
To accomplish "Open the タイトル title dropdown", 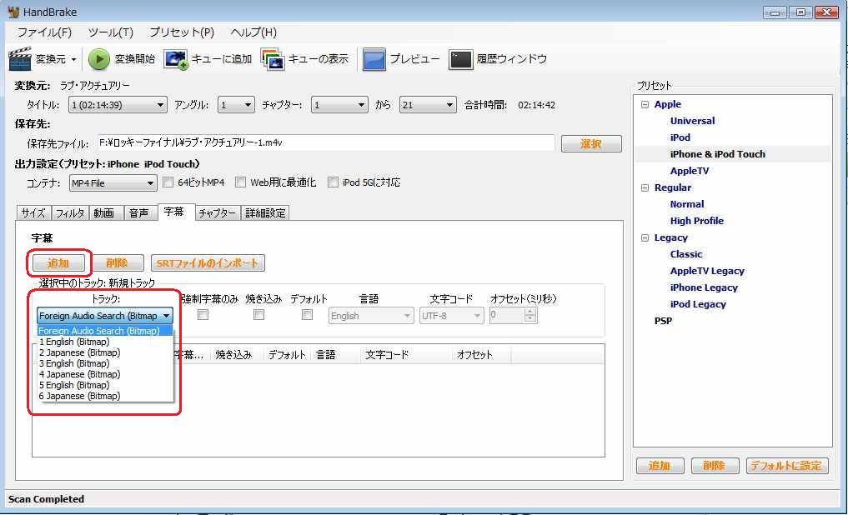I will coord(118,105).
